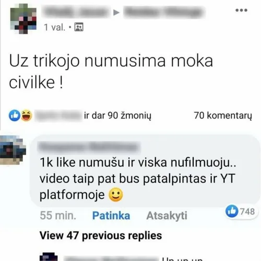Open the commenter's pixelated avatar
261x261 pixels.
[x=12, y=150]
